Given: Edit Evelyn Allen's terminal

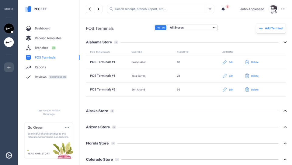Looking at the screenshot, I should pos(228,62).
